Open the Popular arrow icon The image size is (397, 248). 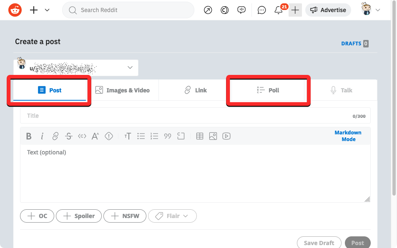click(208, 10)
